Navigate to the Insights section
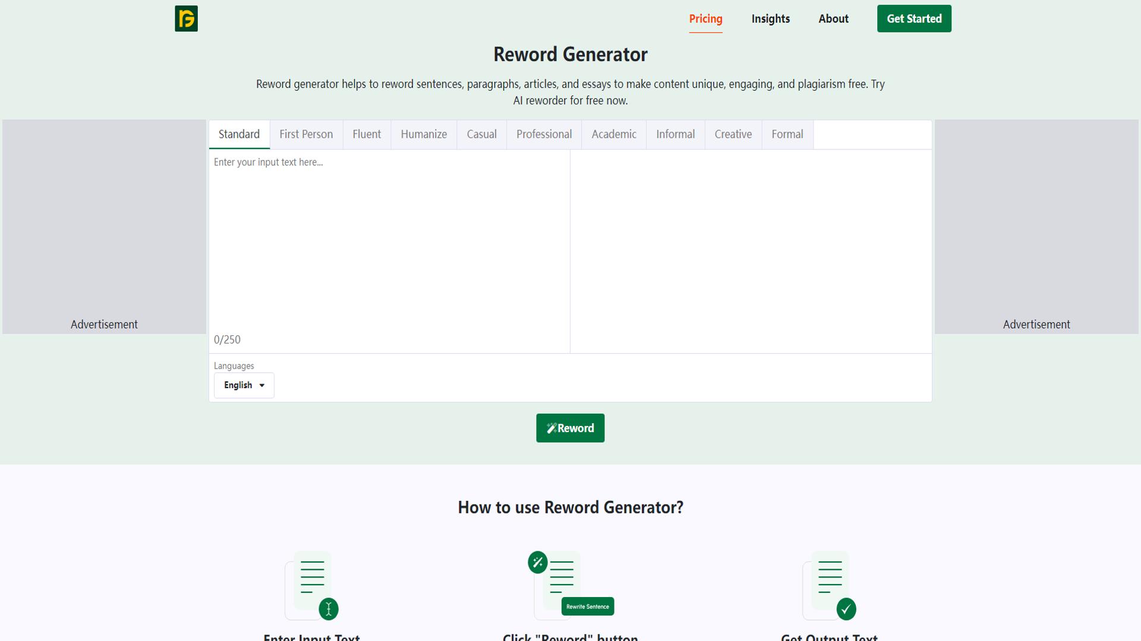Image resolution: width=1141 pixels, height=641 pixels. coord(770,18)
